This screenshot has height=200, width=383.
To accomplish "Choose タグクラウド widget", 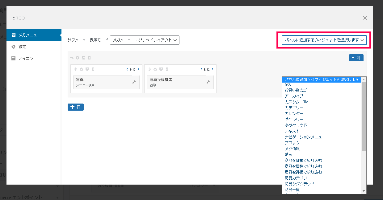I will [322, 125].
